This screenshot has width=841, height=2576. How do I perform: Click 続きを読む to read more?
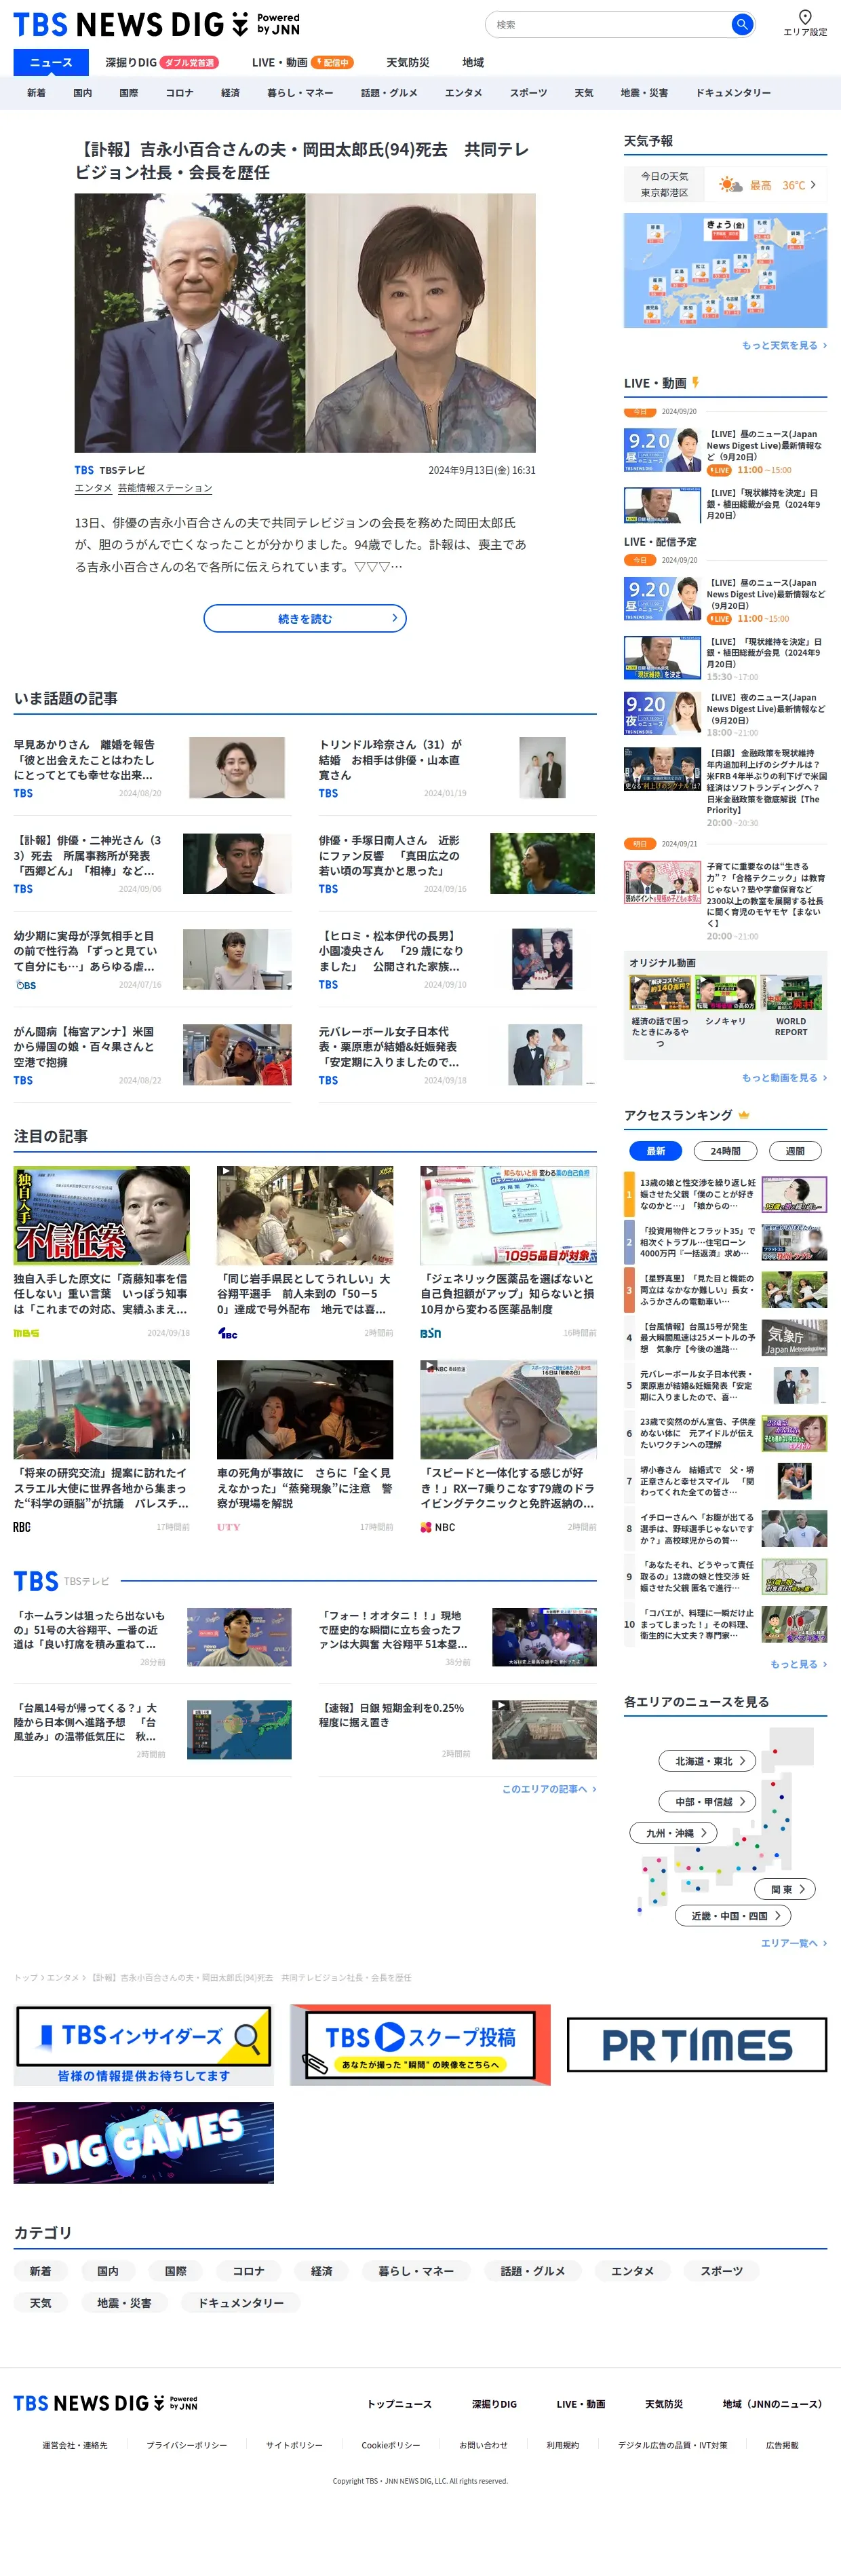[305, 618]
